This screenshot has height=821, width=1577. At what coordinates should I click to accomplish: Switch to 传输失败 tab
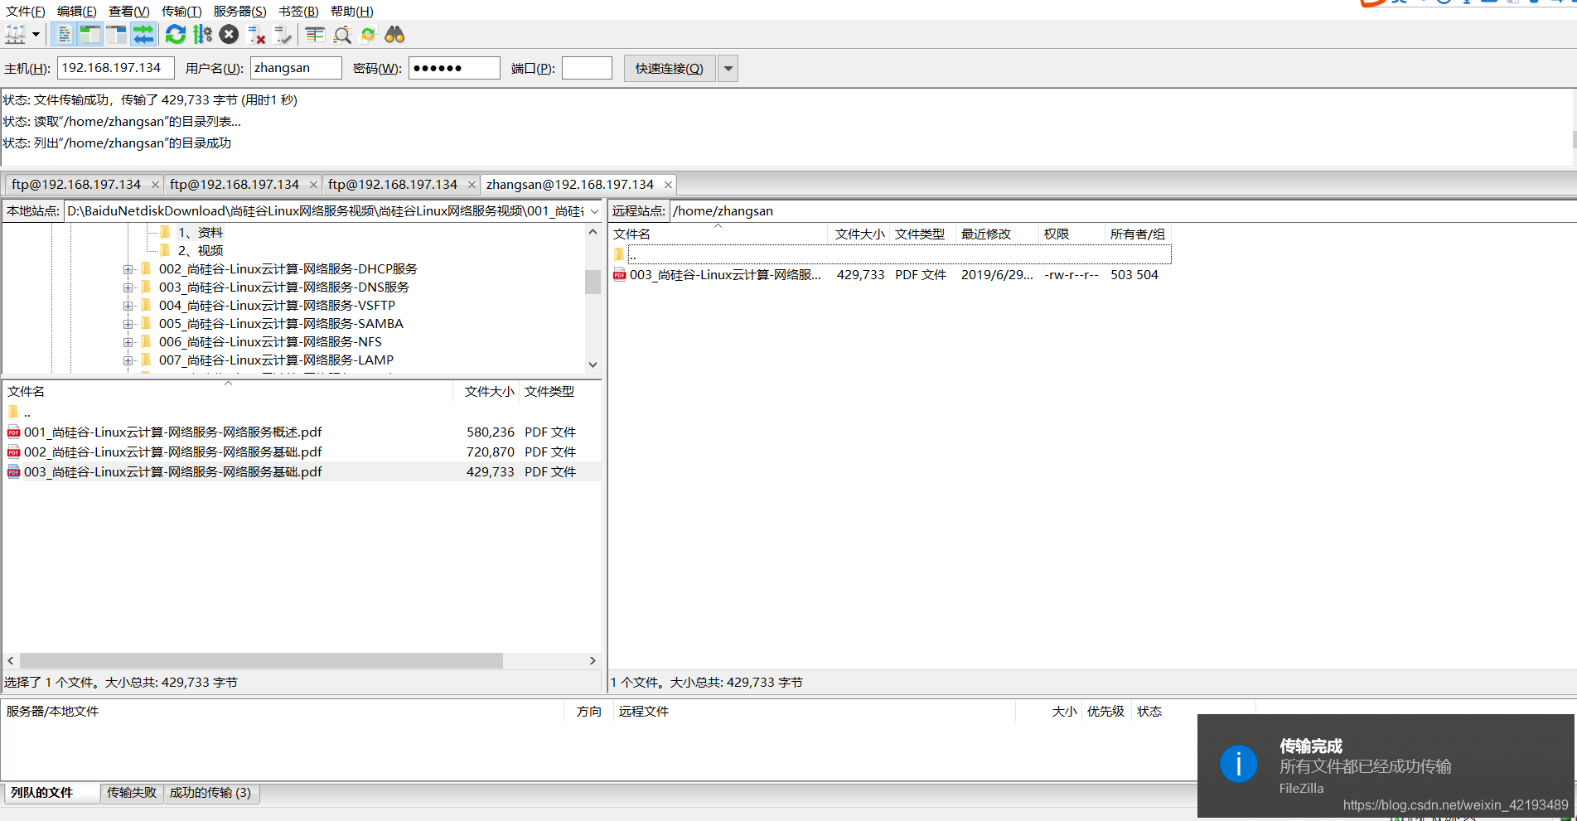click(x=131, y=793)
